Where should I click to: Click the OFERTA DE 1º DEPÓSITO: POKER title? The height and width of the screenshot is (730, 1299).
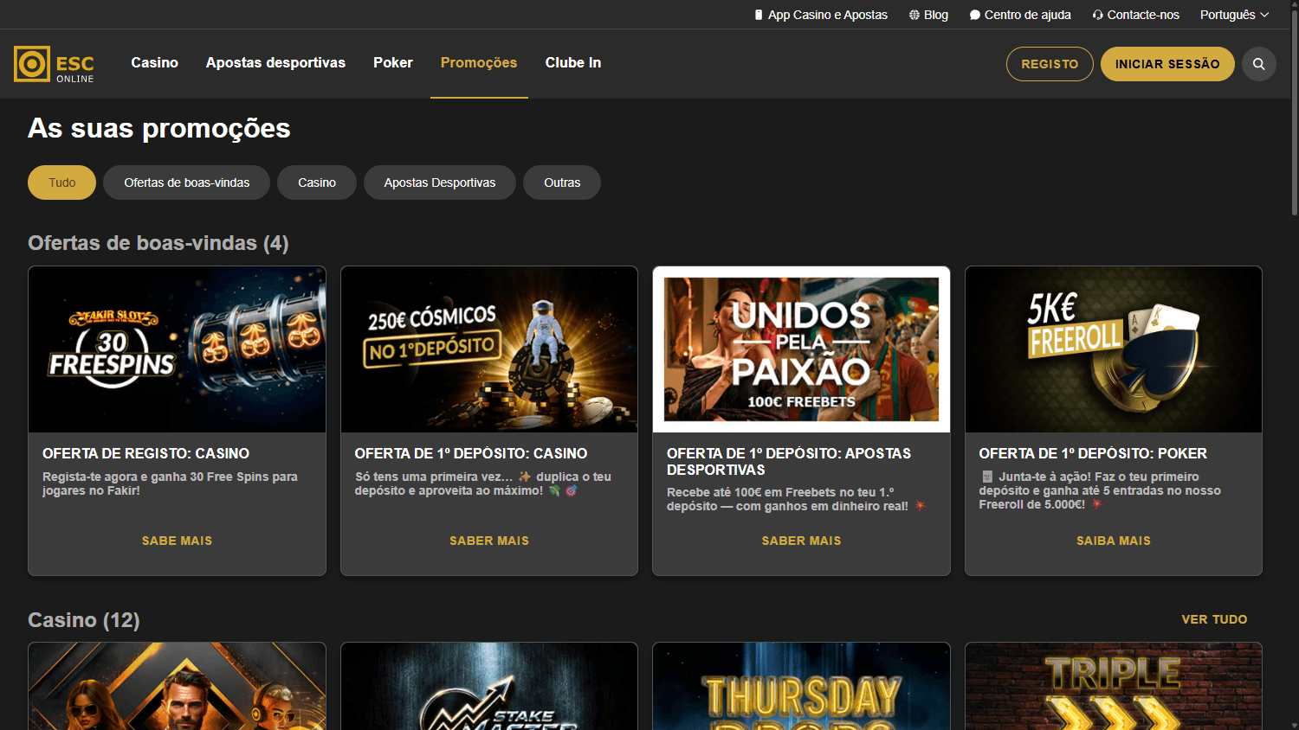[1093, 453]
